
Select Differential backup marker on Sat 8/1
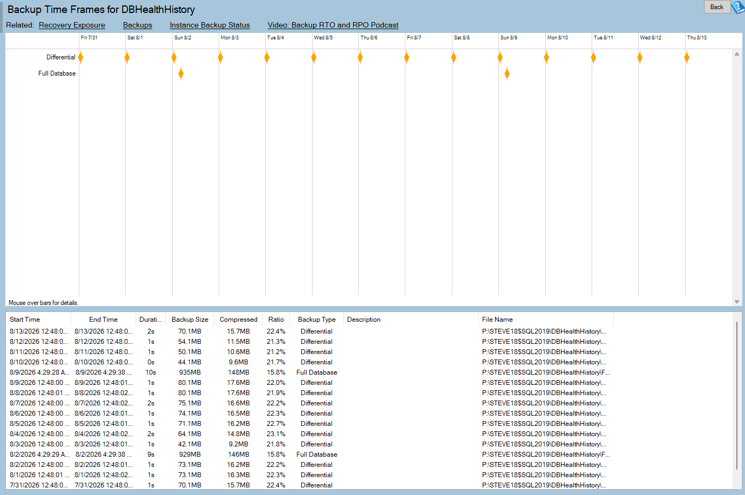click(x=127, y=57)
